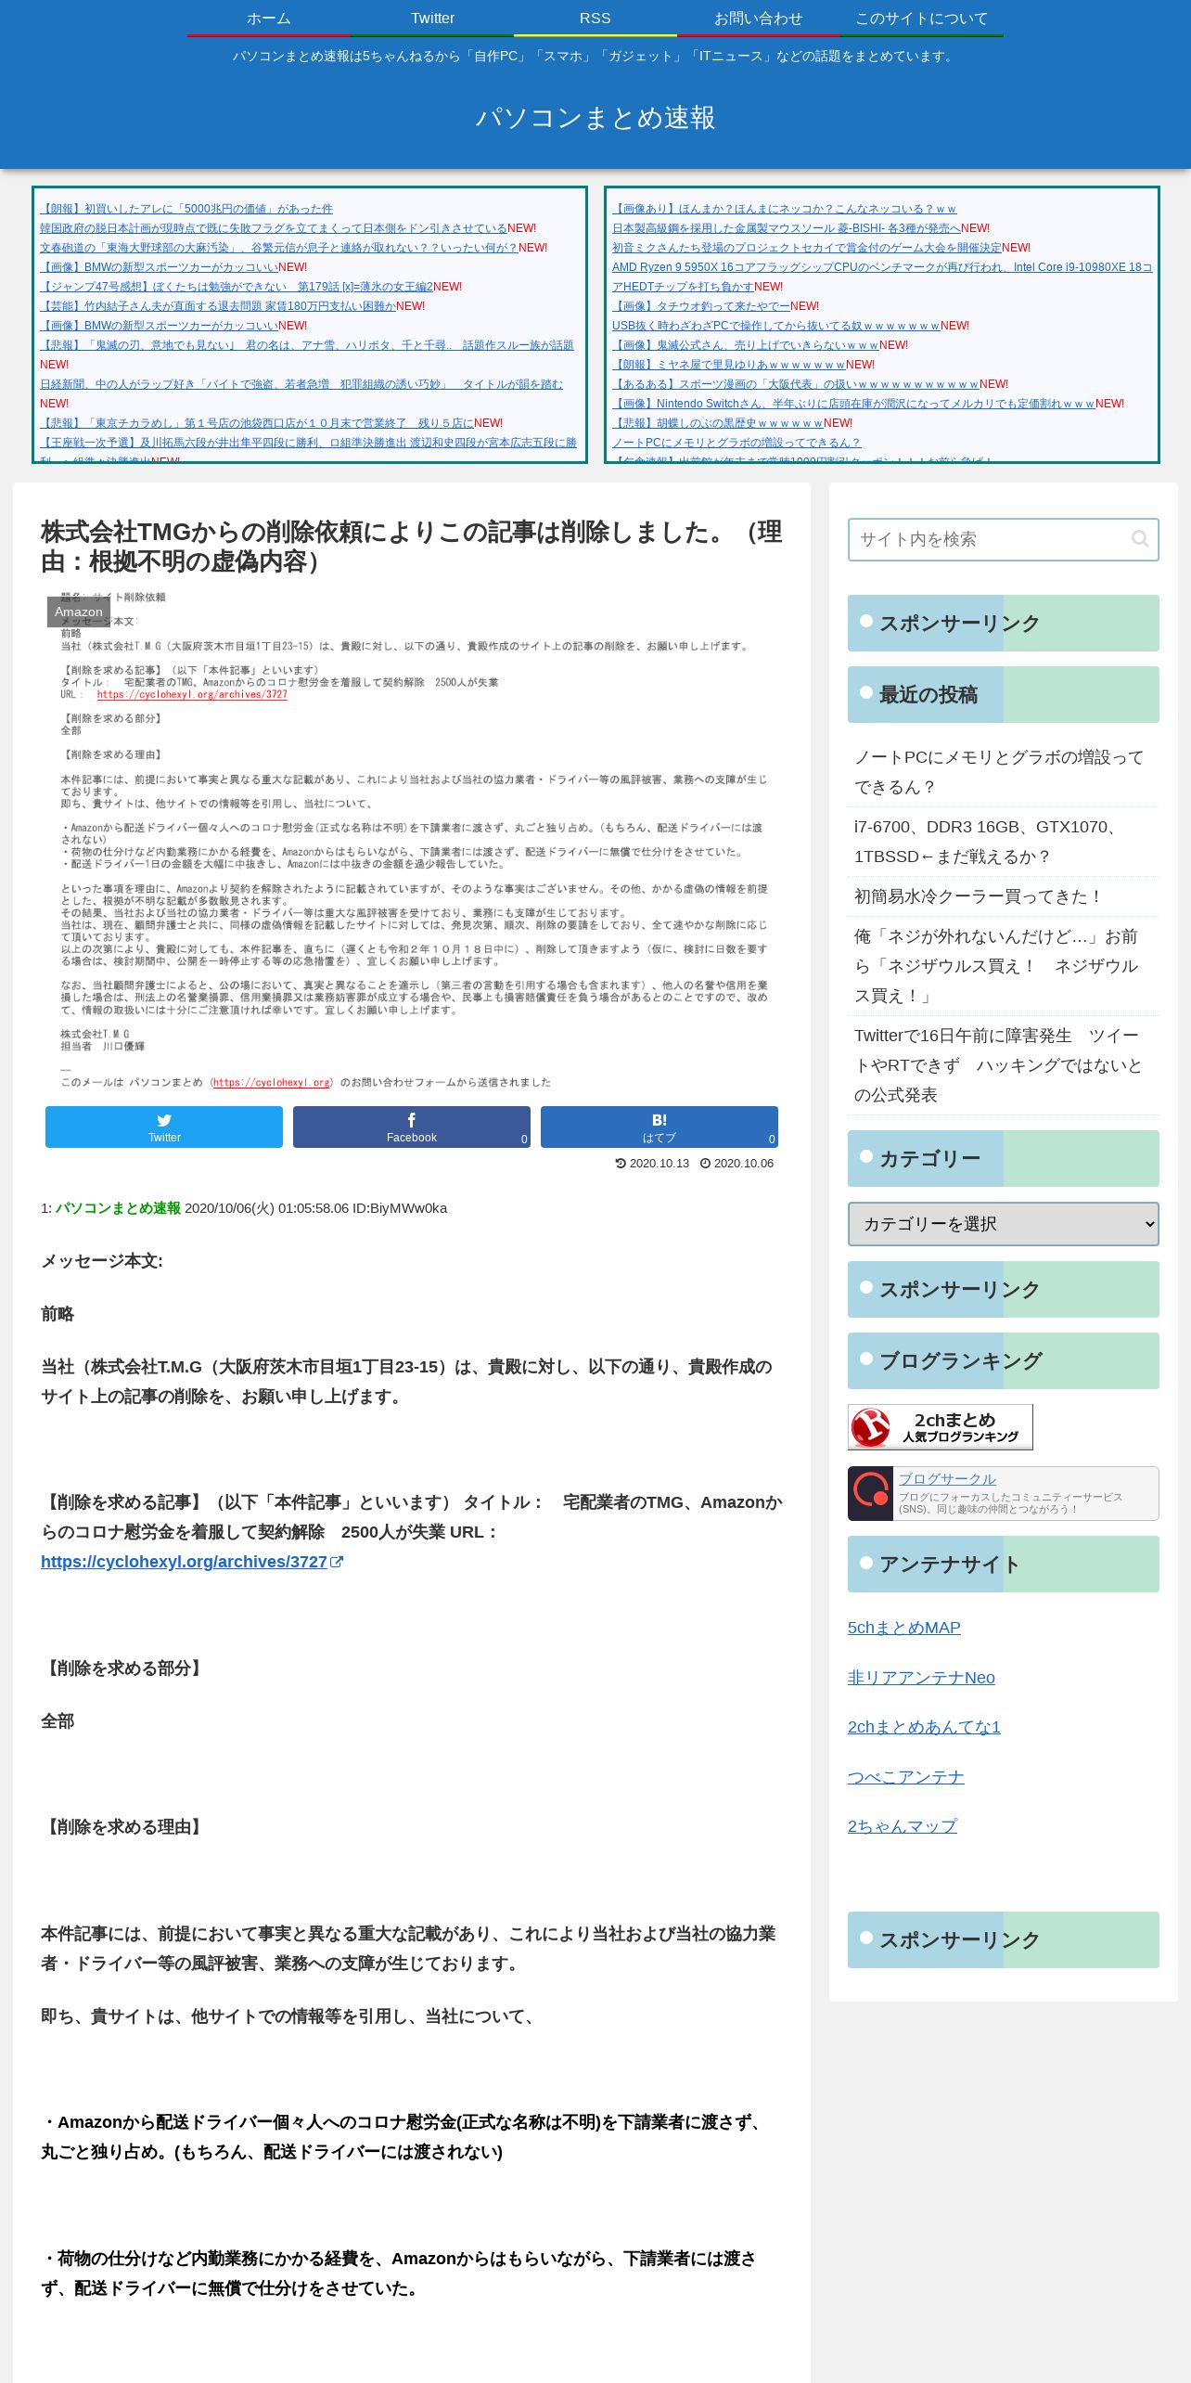Screen dimensions: 1191x2383
Task: Open the 2chまとめあんてな1 link
Action: pyautogui.click(x=924, y=1727)
